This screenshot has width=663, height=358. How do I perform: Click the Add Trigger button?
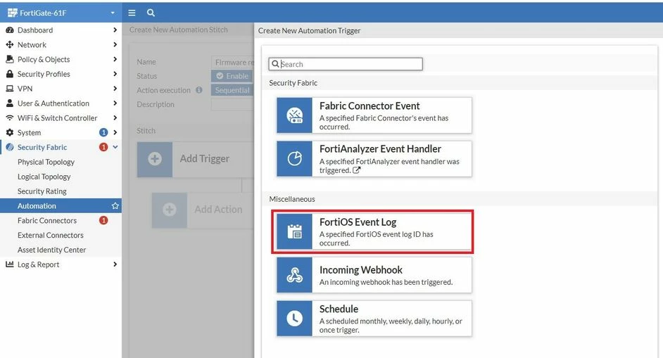pyautogui.click(x=196, y=160)
